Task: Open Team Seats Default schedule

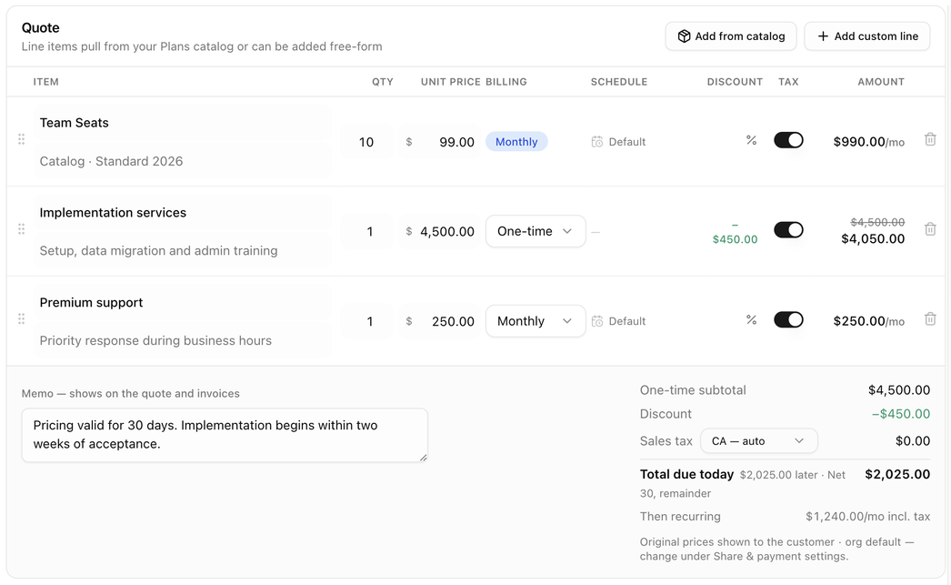Action: (x=618, y=142)
